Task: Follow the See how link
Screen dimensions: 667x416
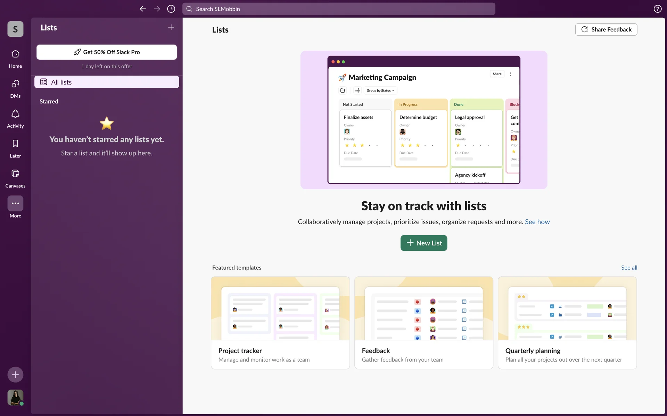Action: coord(537,222)
